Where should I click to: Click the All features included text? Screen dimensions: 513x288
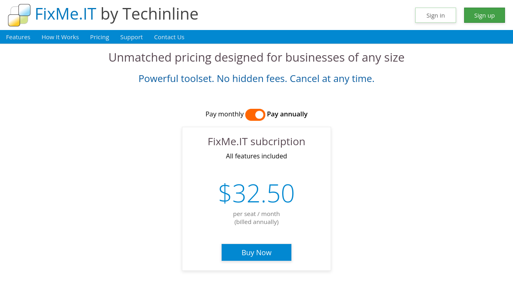pyautogui.click(x=256, y=156)
